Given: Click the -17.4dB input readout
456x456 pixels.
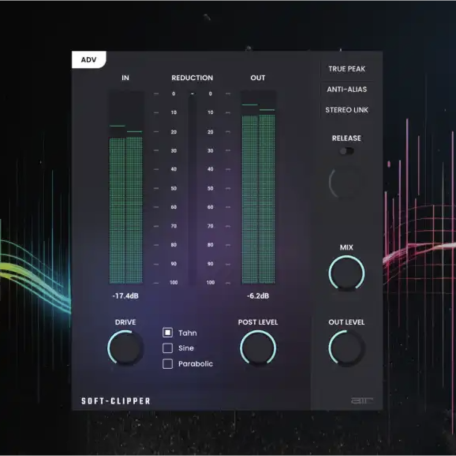Looking at the screenshot, I should [124, 295].
